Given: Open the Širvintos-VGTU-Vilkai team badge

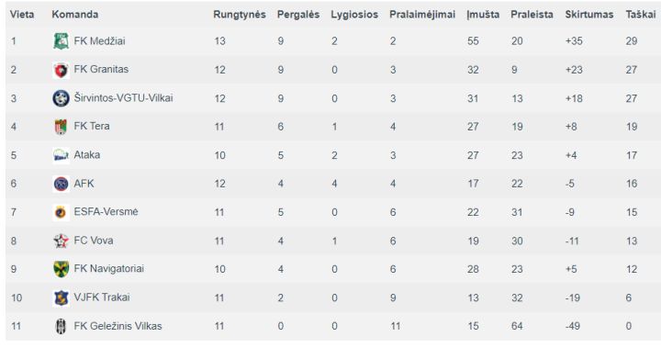Looking at the screenshot, I should click(61, 98).
